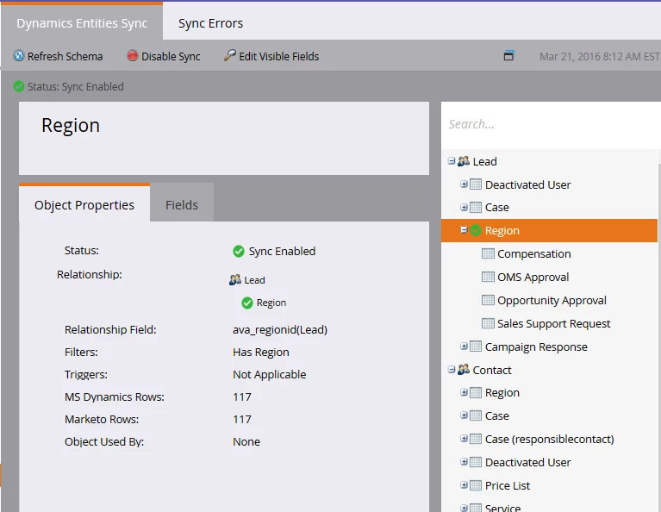
Task: Collapse the Contact tree node
Action: pyautogui.click(x=452, y=370)
